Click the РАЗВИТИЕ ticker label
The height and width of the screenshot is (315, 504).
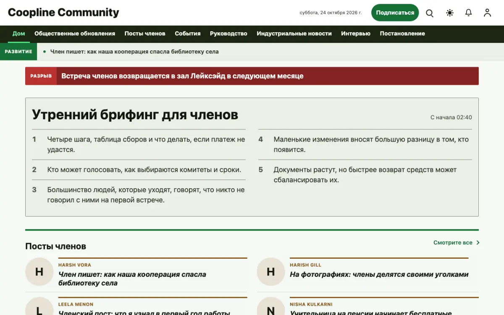pyautogui.click(x=18, y=52)
